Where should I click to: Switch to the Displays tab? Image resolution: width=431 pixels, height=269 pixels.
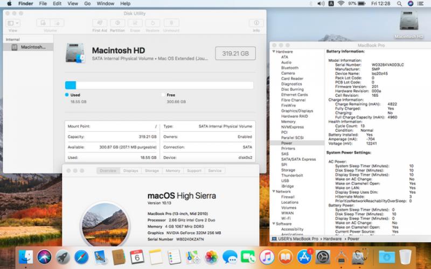pyautogui.click(x=130, y=171)
